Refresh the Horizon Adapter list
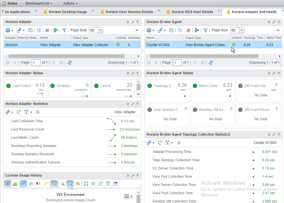 [70, 63]
